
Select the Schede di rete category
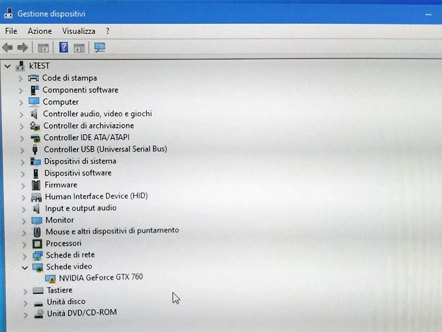click(x=70, y=255)
